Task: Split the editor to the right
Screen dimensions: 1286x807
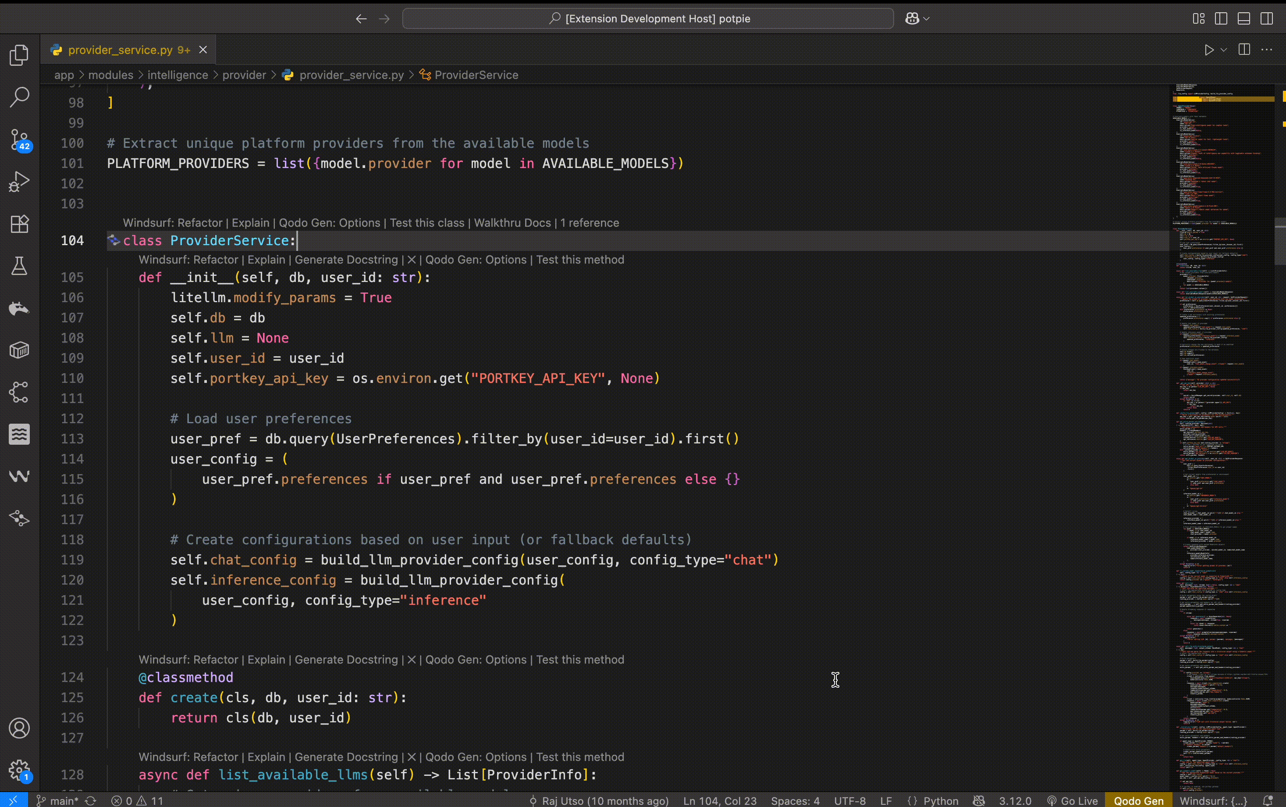Action: click(x=1244, y=50)
